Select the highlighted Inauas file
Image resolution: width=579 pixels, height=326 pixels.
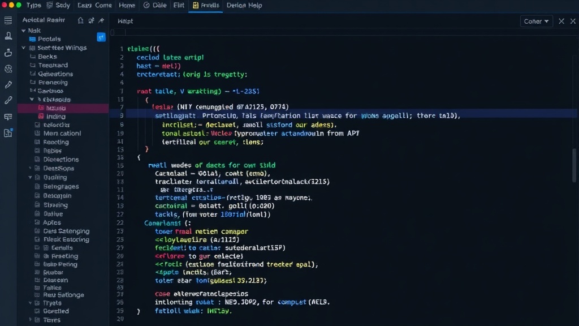pos(63,108)
